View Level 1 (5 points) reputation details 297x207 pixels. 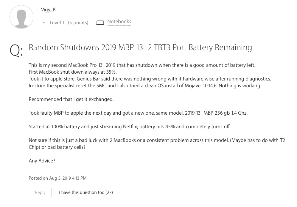point(69,23)
